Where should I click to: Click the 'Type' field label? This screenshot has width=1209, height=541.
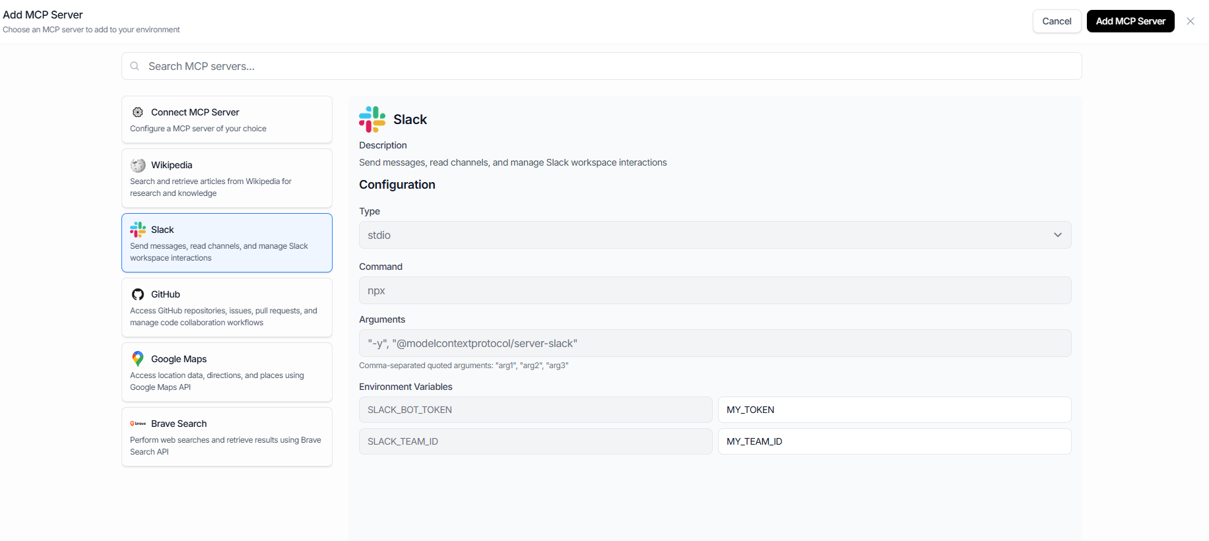tap(370, 211)
